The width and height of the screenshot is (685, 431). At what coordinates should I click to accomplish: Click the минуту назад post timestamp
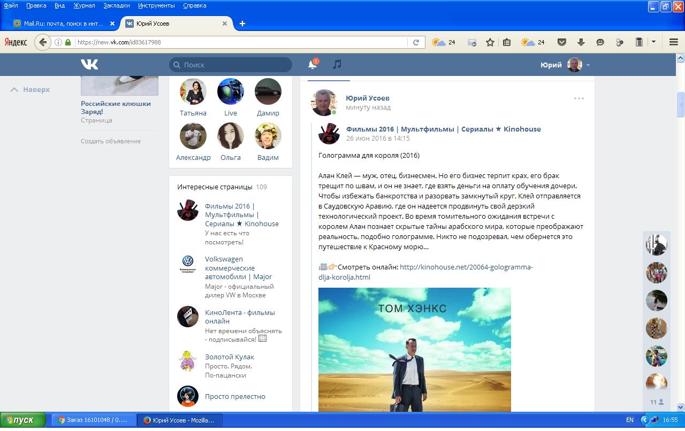click(x=368, y=107)
